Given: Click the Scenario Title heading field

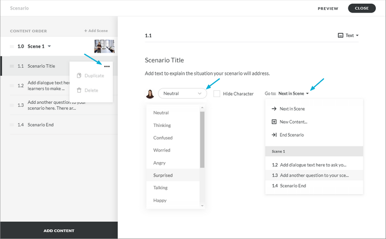Looking at the screenshot, I should [x=164, y=60].
